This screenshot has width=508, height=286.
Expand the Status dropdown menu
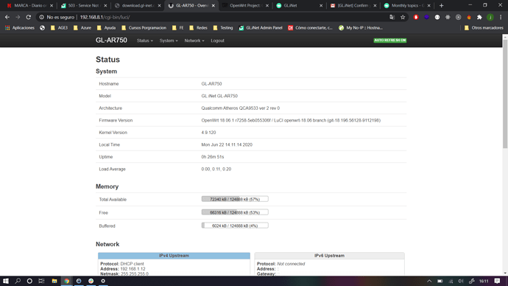pyautogui.click(x=144, y=41)
